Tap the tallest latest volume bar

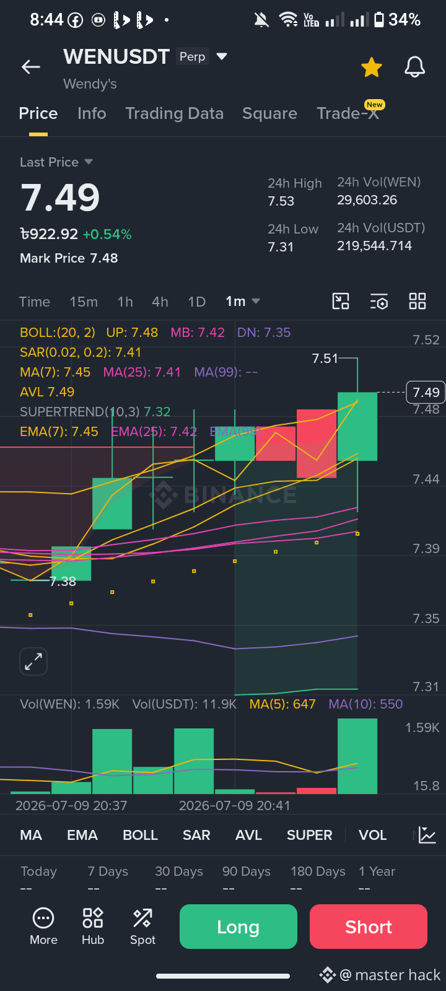pos(357,756)
